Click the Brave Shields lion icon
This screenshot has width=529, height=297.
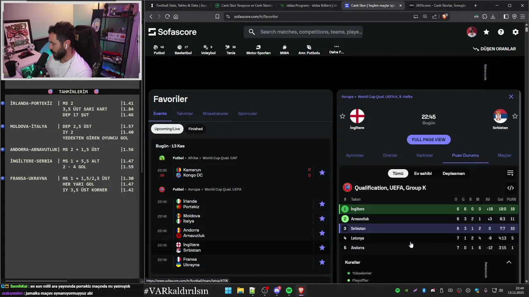click(x=445, y=16)
